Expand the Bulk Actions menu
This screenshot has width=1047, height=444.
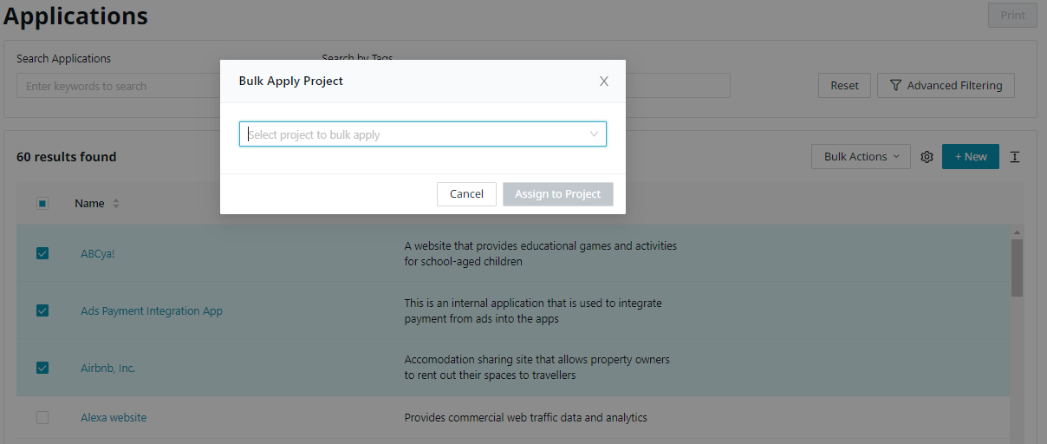point(861,157)
